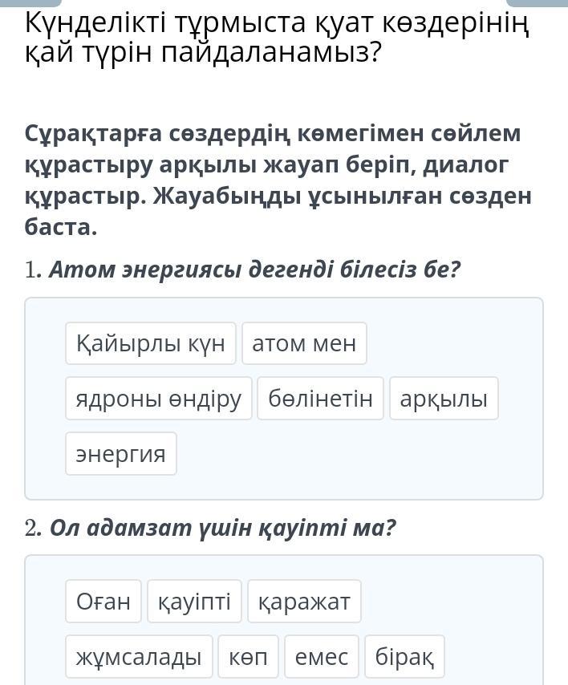Screen dimensions: 568x685
Task: Click question 2 text 'Ол адамзат үшін қауіпті ма?'
Action: pyautogui.click(x=223, y=528)
